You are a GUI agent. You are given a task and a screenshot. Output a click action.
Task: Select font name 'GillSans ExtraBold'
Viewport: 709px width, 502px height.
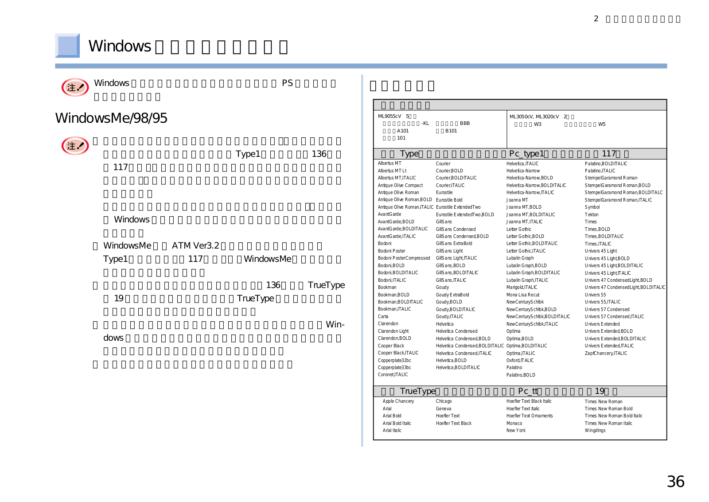454,244
